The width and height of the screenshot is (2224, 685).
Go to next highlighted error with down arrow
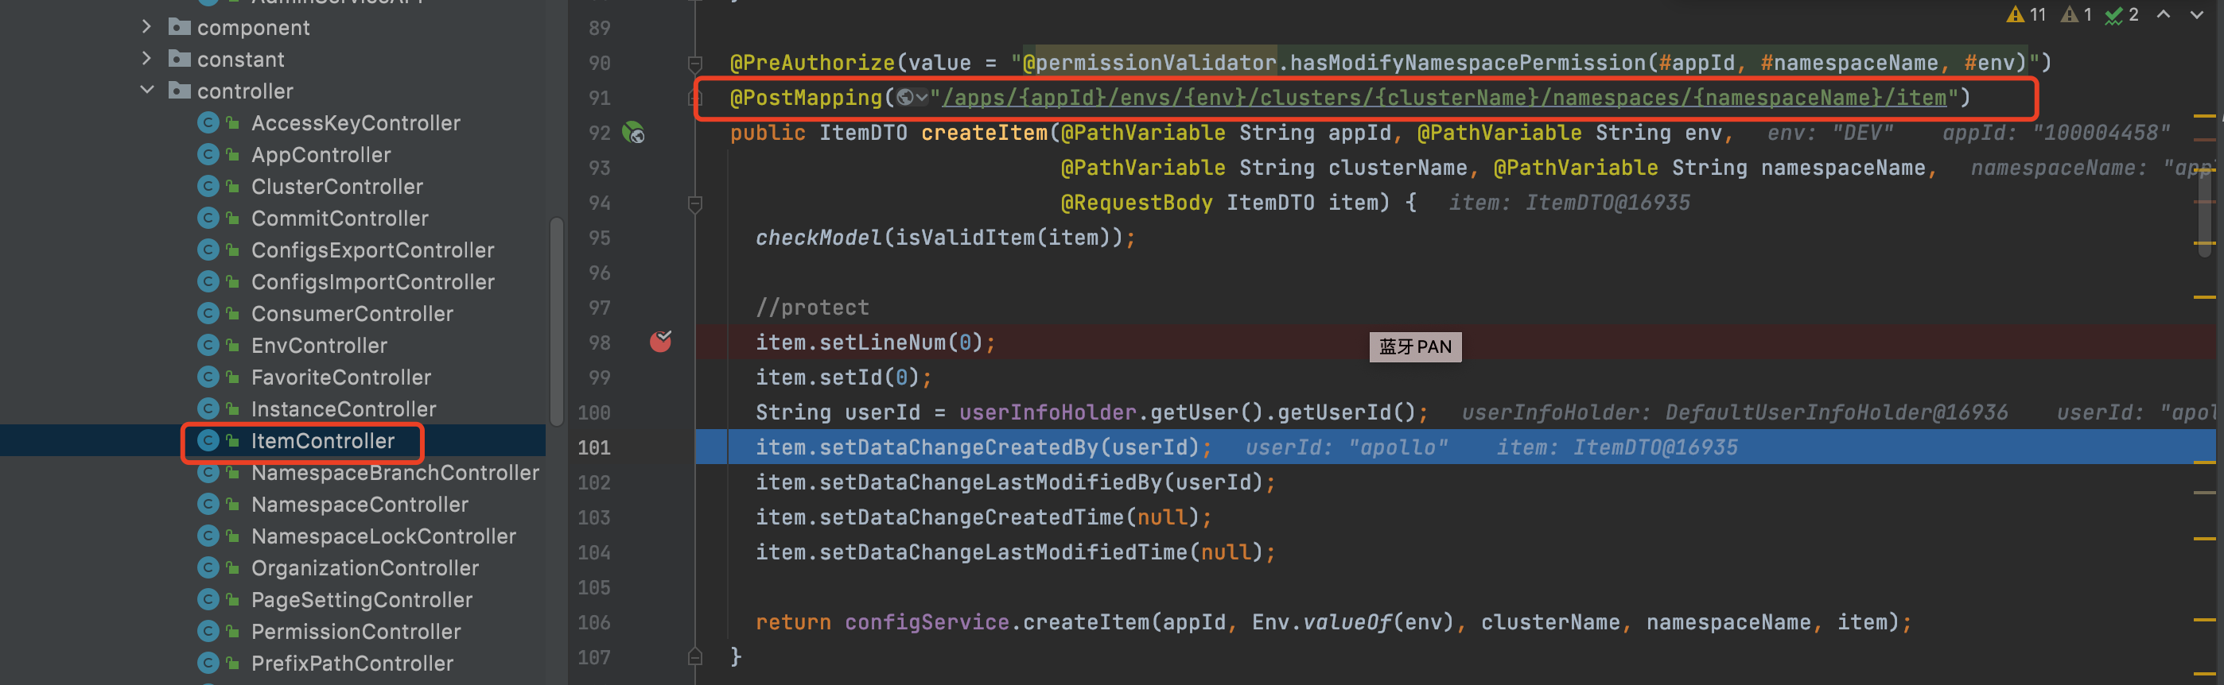(2195, 14)
